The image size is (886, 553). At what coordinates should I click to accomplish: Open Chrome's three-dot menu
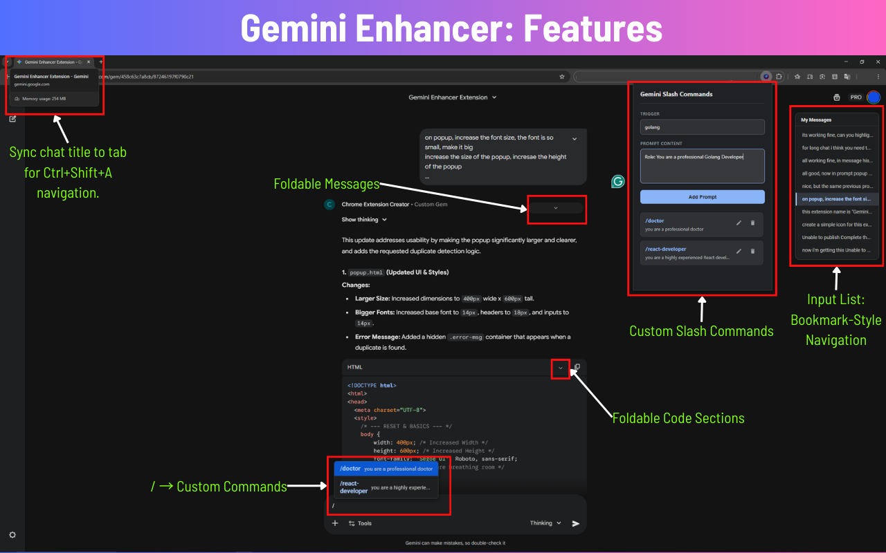[x=878, y=77]
